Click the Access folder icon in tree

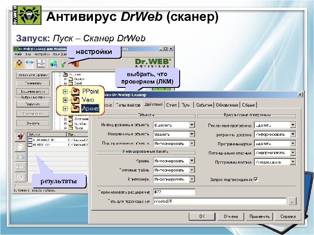pyautogui.click(x=71, y=79)
